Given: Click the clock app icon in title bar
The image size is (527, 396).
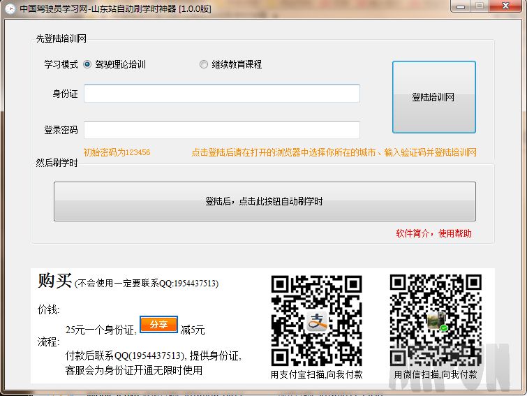Looking at the screenshot, I should [x=10, y=8].
